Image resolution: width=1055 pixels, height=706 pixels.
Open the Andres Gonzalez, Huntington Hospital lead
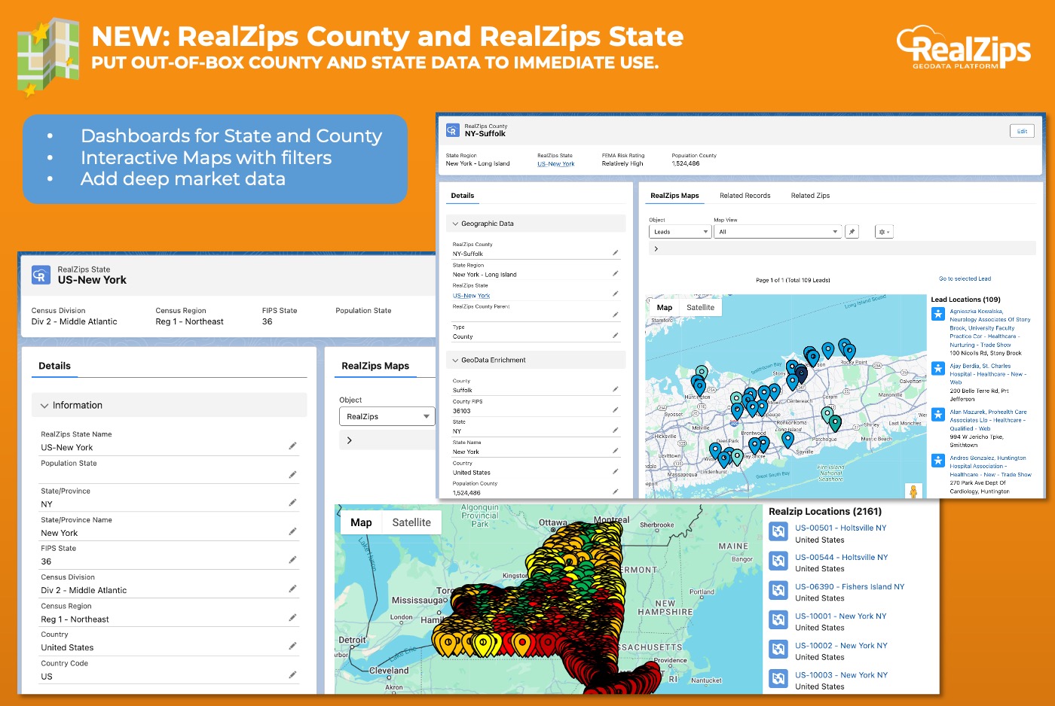[x=990, y=466]
